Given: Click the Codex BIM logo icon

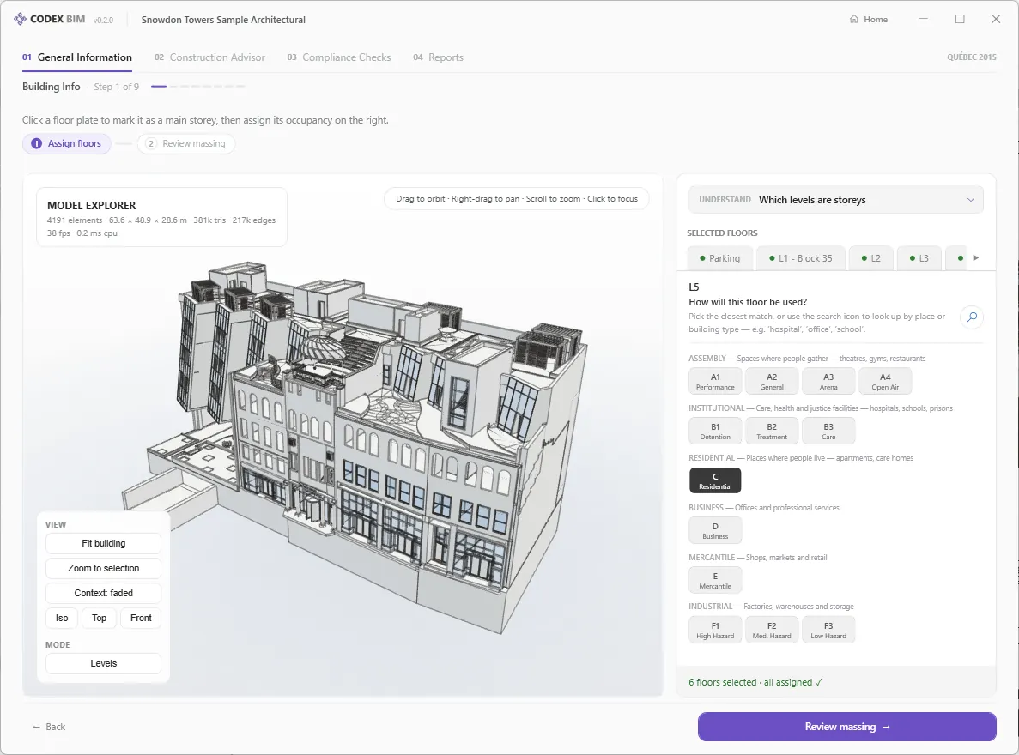Looking at the screenshot, I should coord(20,19).
